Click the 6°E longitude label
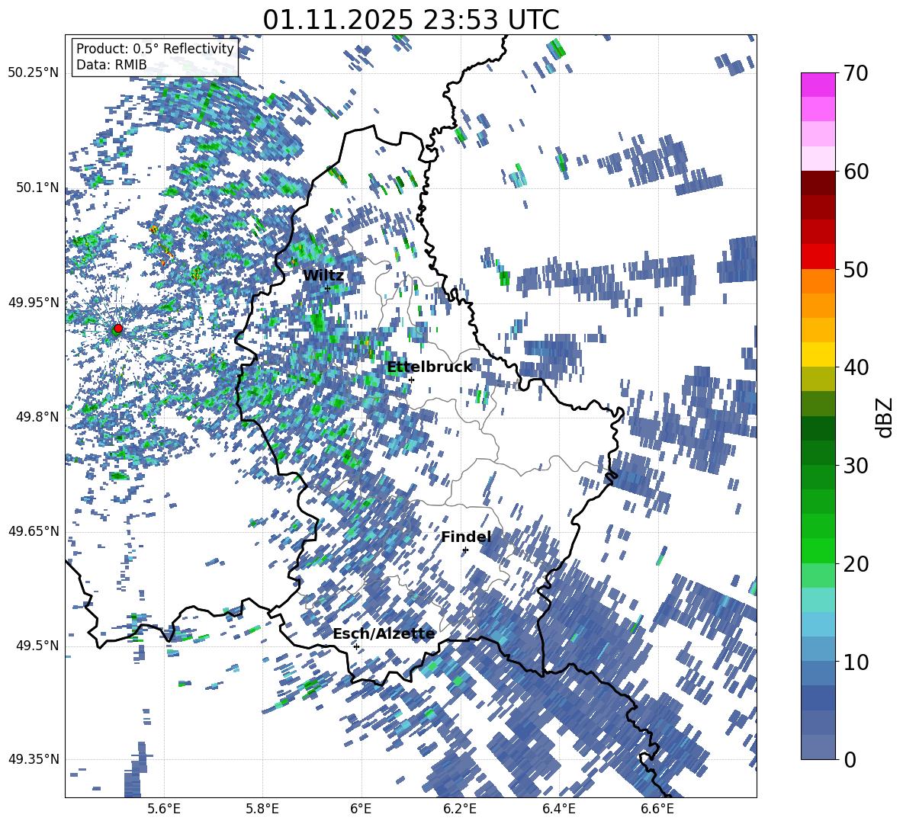 pyautogui.click(x=361, y=809)
